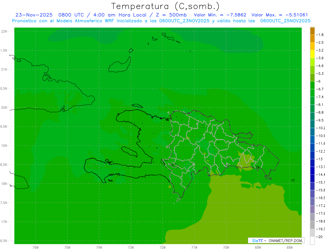Click the -2.5 value on the color scale
This screenshot has height=251, width=325.
click(320, 43)
